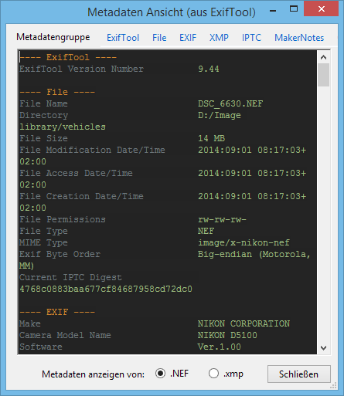Maximize the Metadaten Ansicht window
Image resolution: width=344 pixels, height=396 pixels.
click(x=294, y=9)
